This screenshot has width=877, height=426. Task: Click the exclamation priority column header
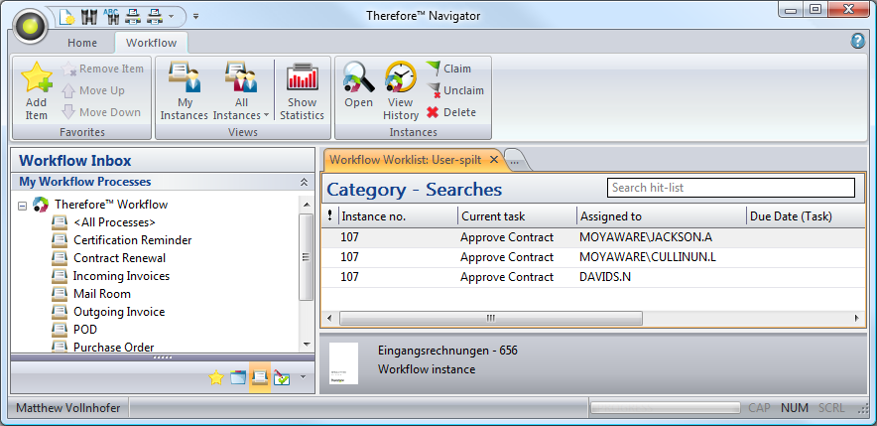click(329, 216)
